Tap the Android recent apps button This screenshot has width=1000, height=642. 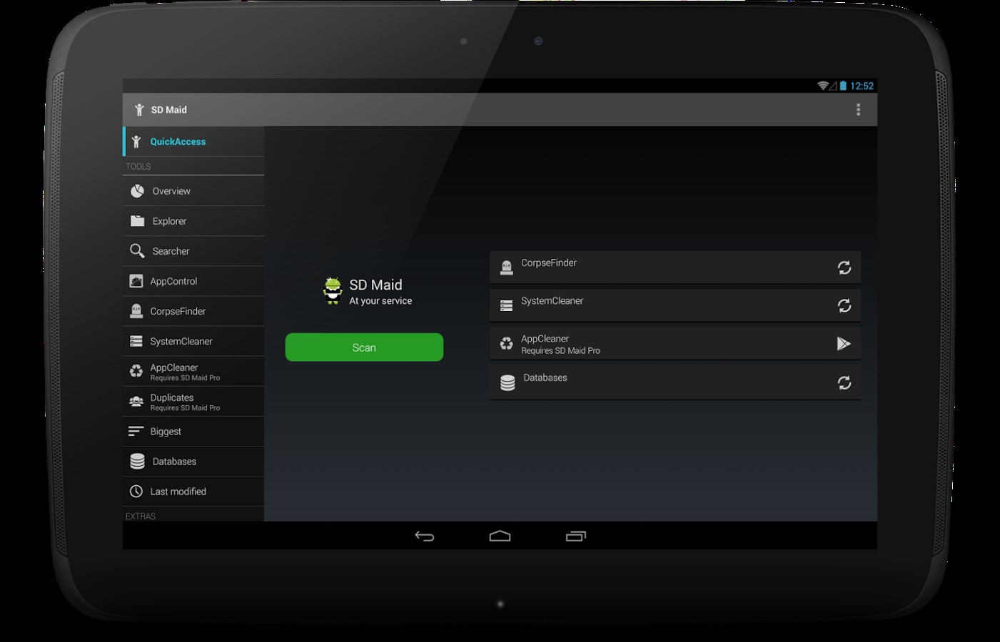tap(576, 536)
